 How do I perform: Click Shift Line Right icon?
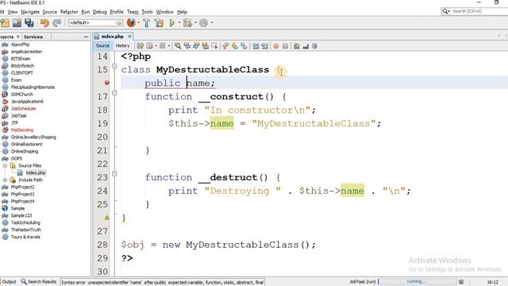point(264,46)
